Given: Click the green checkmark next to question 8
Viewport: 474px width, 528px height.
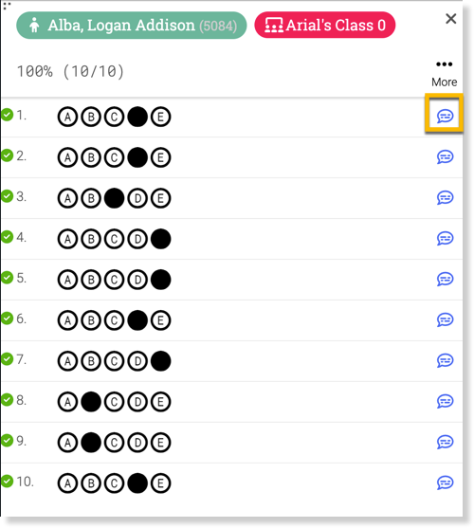Looking at the screenshot, I should click(7, 400).
